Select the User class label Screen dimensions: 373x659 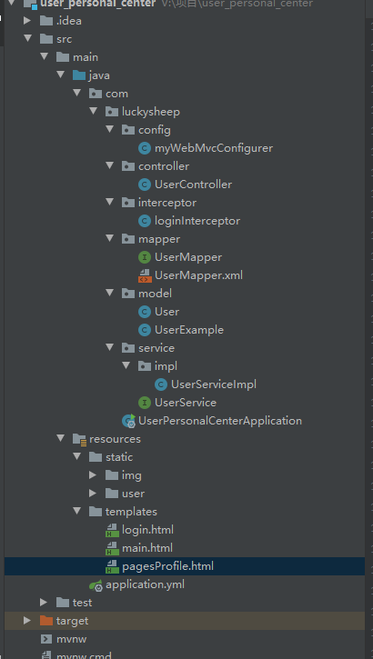pos(167,312)
